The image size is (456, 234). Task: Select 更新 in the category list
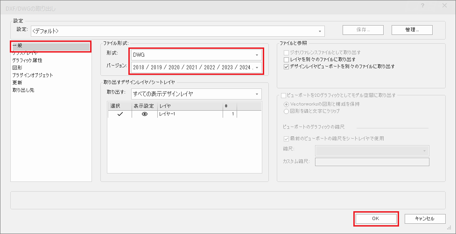(x=17, y=83)
